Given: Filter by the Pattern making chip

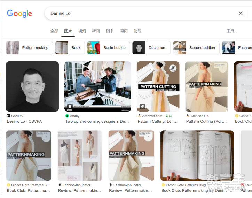Looking at the screenshot, I should click(29, 48).
